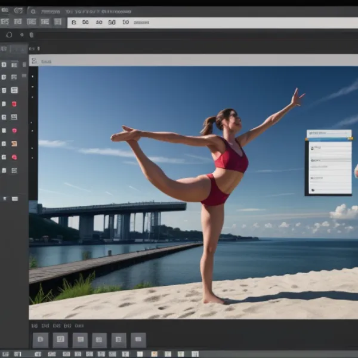Screen dimensions: 358x358
Task: Click the orange icon in bottom status bar
Action: pyautogui.click(x=154, y=354)
